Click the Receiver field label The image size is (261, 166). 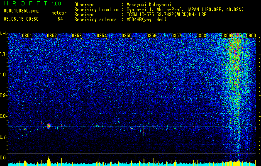pos(84,15)
